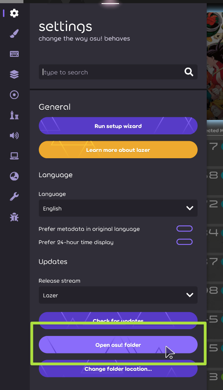Open Online section globe icon
The width and height of the screenshot is (223, 390).
(14, 176)
